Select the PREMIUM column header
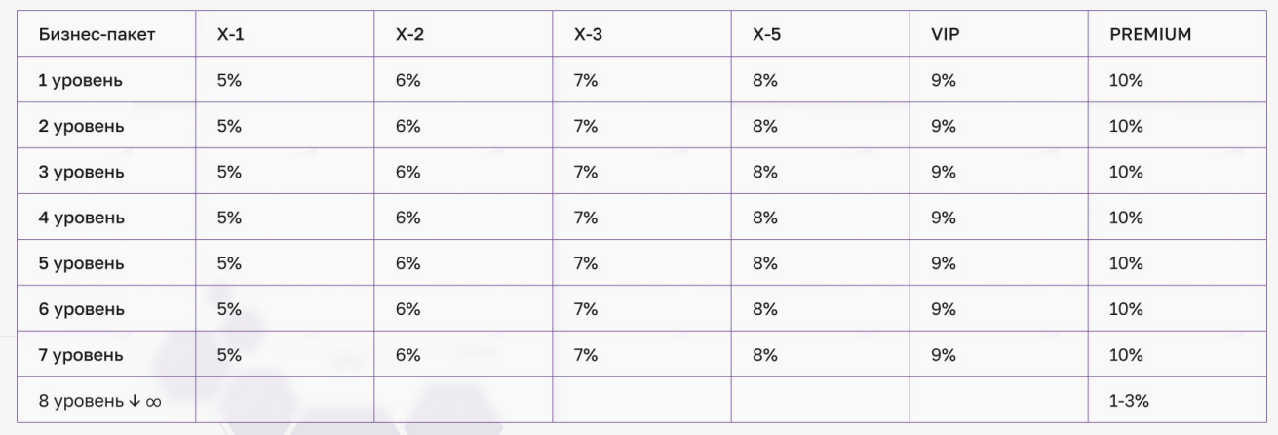This screenshot has height=435, width=1278. tap(1150, 35)
